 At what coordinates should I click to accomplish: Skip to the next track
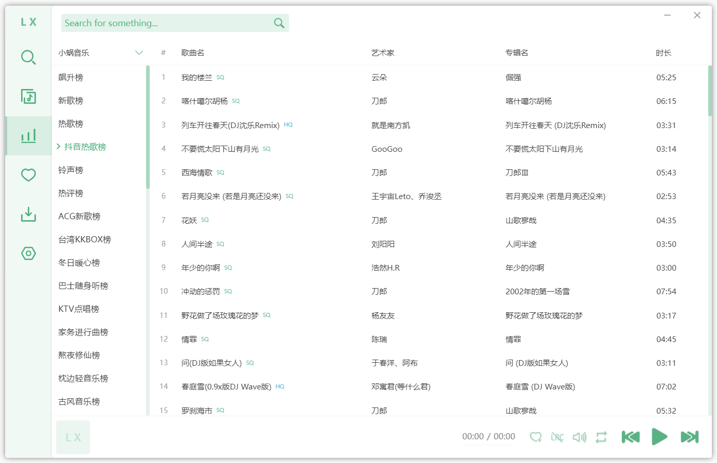pos(689,437)
